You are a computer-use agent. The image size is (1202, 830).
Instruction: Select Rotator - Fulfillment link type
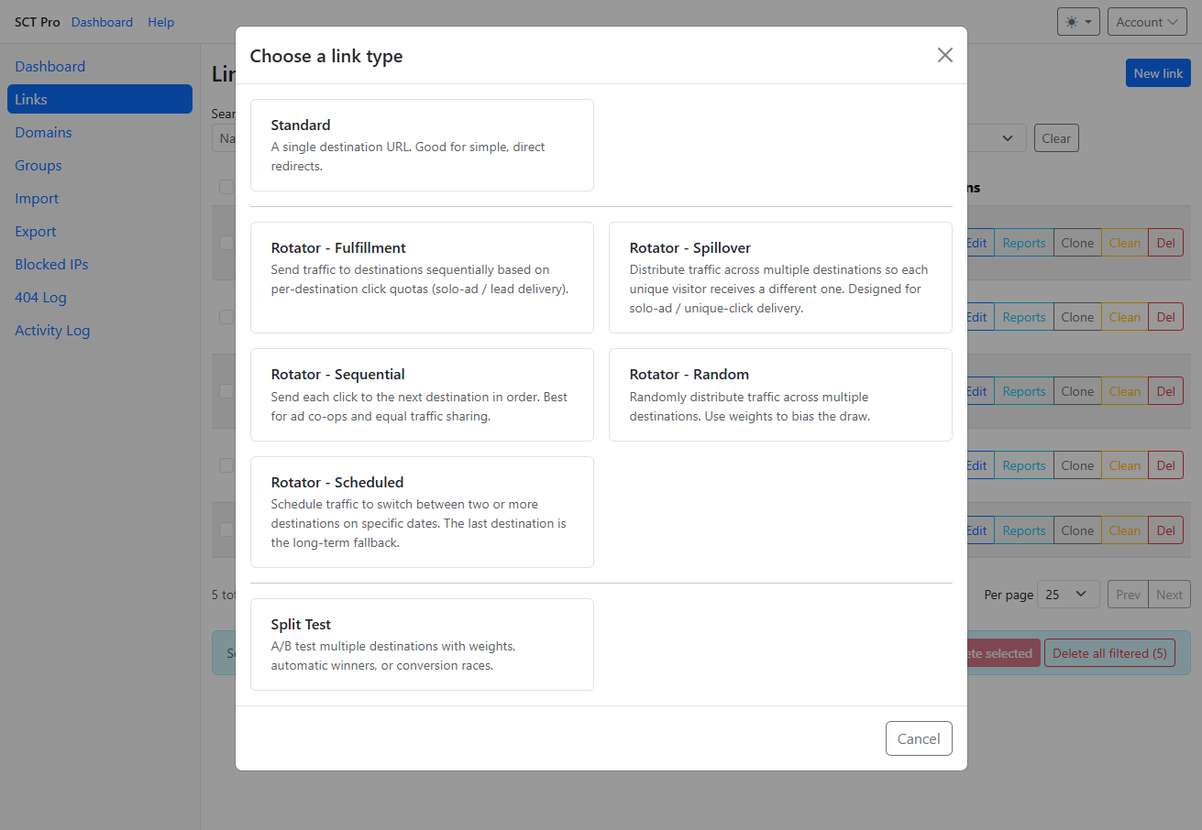click(422, 278)
